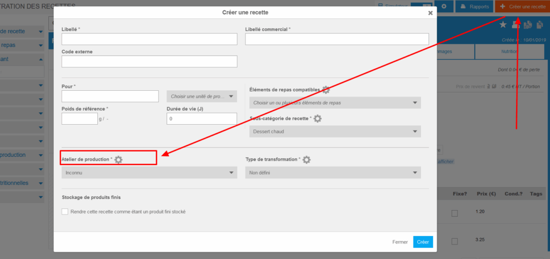The width and height of the screenshot is (550, 259).
Task: Click the Durée de vie field
Action: [x=201, y=119]
